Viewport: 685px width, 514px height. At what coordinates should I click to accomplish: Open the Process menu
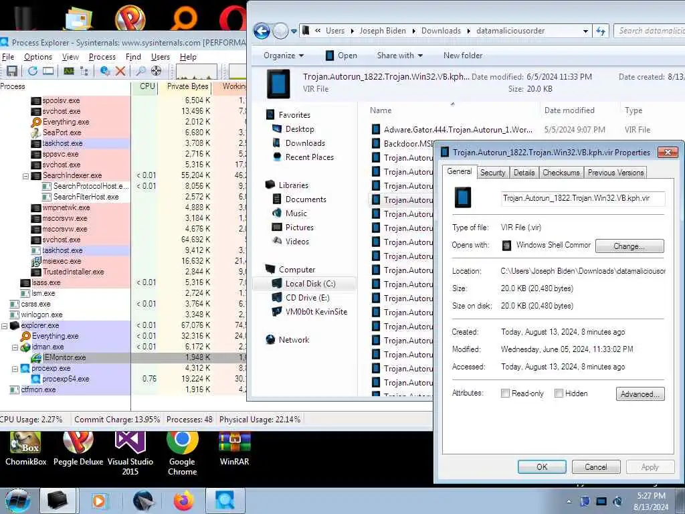coord(102,57)
